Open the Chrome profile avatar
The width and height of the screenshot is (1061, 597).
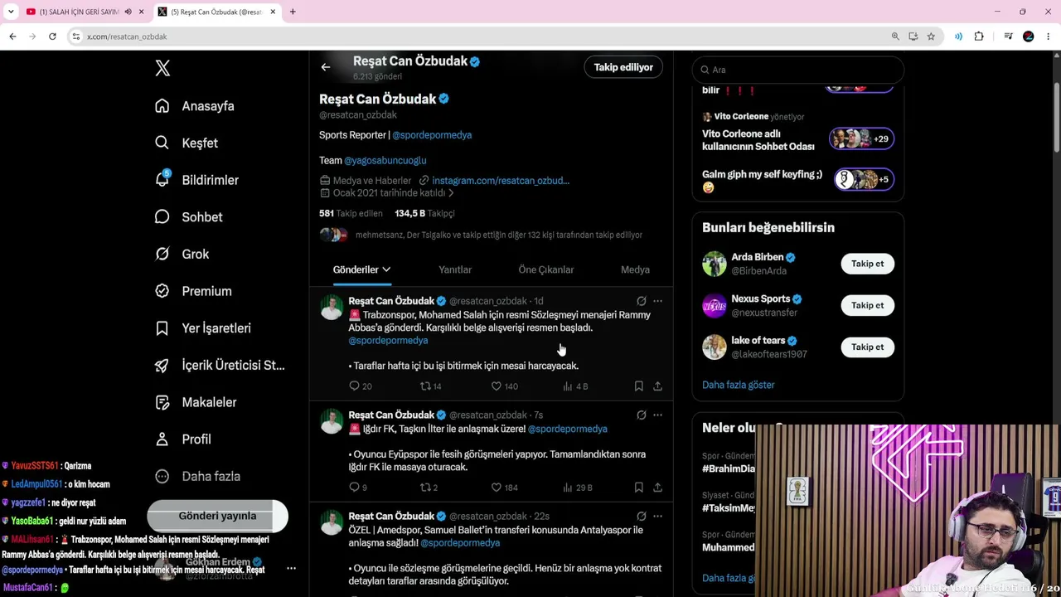(1029, 36)
